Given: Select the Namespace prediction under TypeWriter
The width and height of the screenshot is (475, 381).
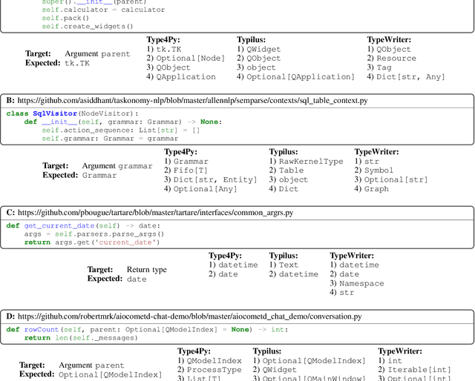Looking at the screenshot, I should click(x=361, y=284).
